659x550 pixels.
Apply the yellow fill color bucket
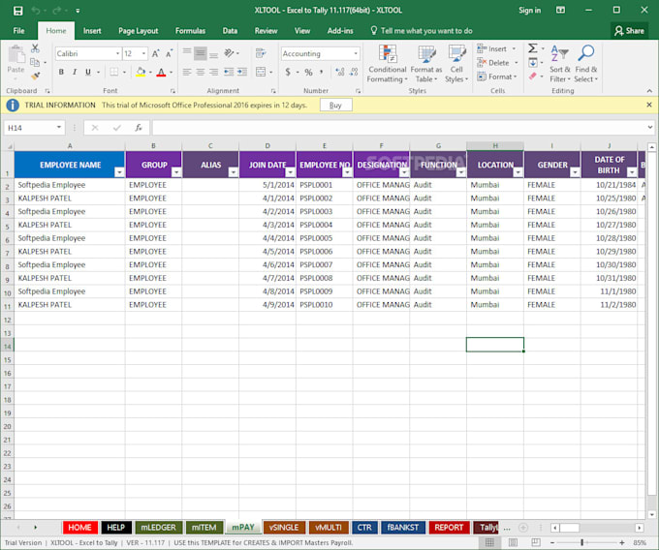pos(141,72)
